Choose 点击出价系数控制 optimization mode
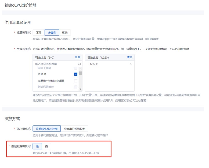The height and width of the screenshot is (168, 209). (74, 129)
